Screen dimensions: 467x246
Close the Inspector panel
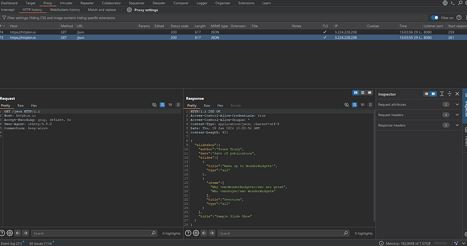click(458, 94)
